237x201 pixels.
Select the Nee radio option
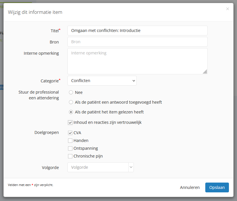71,92
